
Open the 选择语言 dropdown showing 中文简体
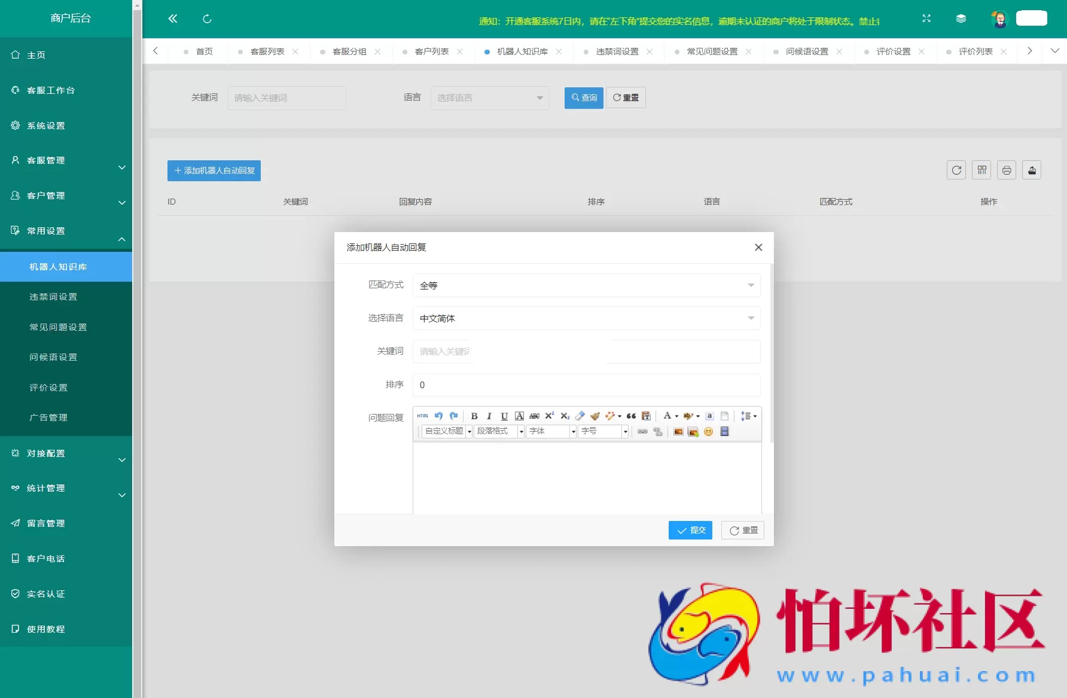click(586, 318)
